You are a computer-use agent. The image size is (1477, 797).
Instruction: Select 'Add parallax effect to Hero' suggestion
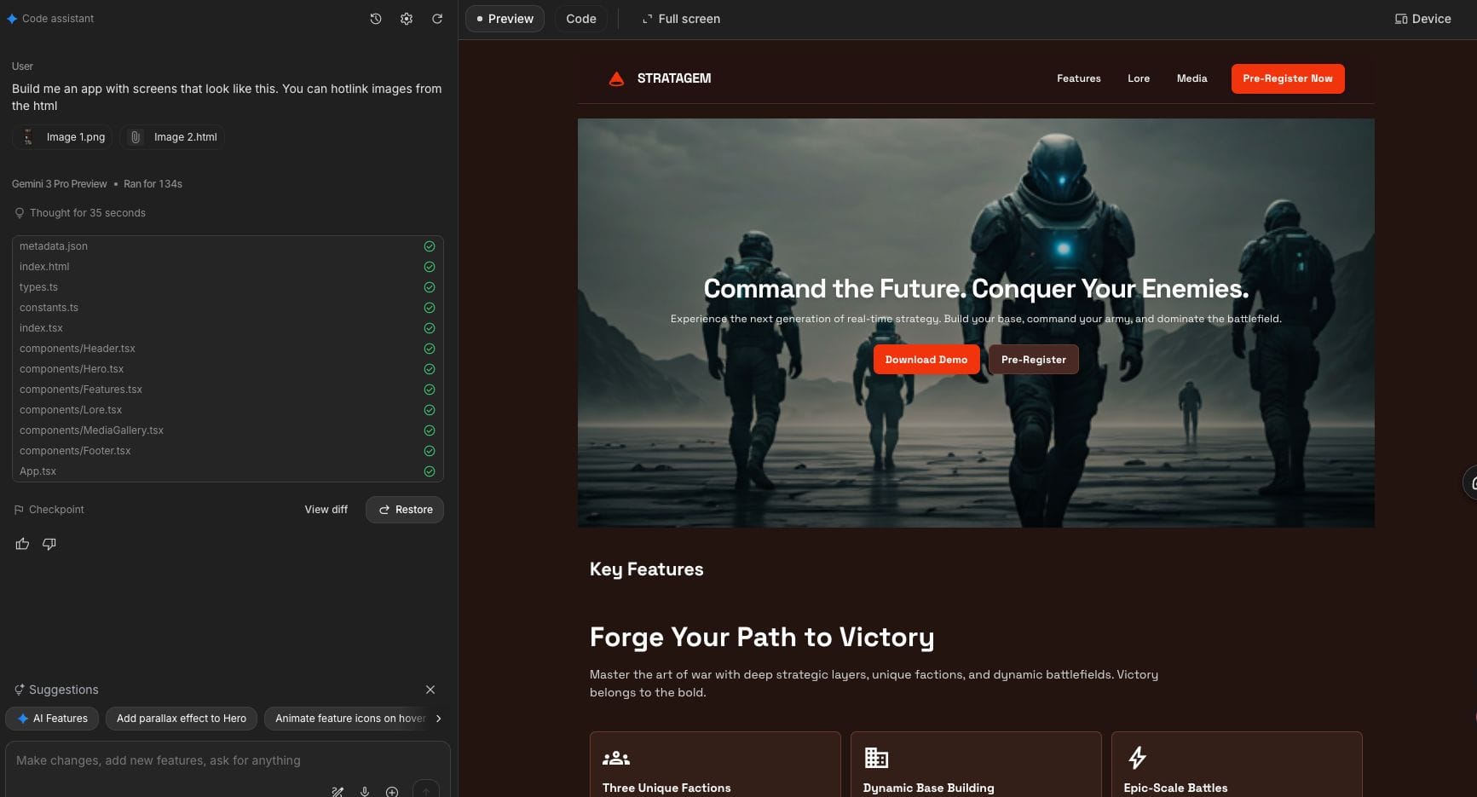click(182, 719)
